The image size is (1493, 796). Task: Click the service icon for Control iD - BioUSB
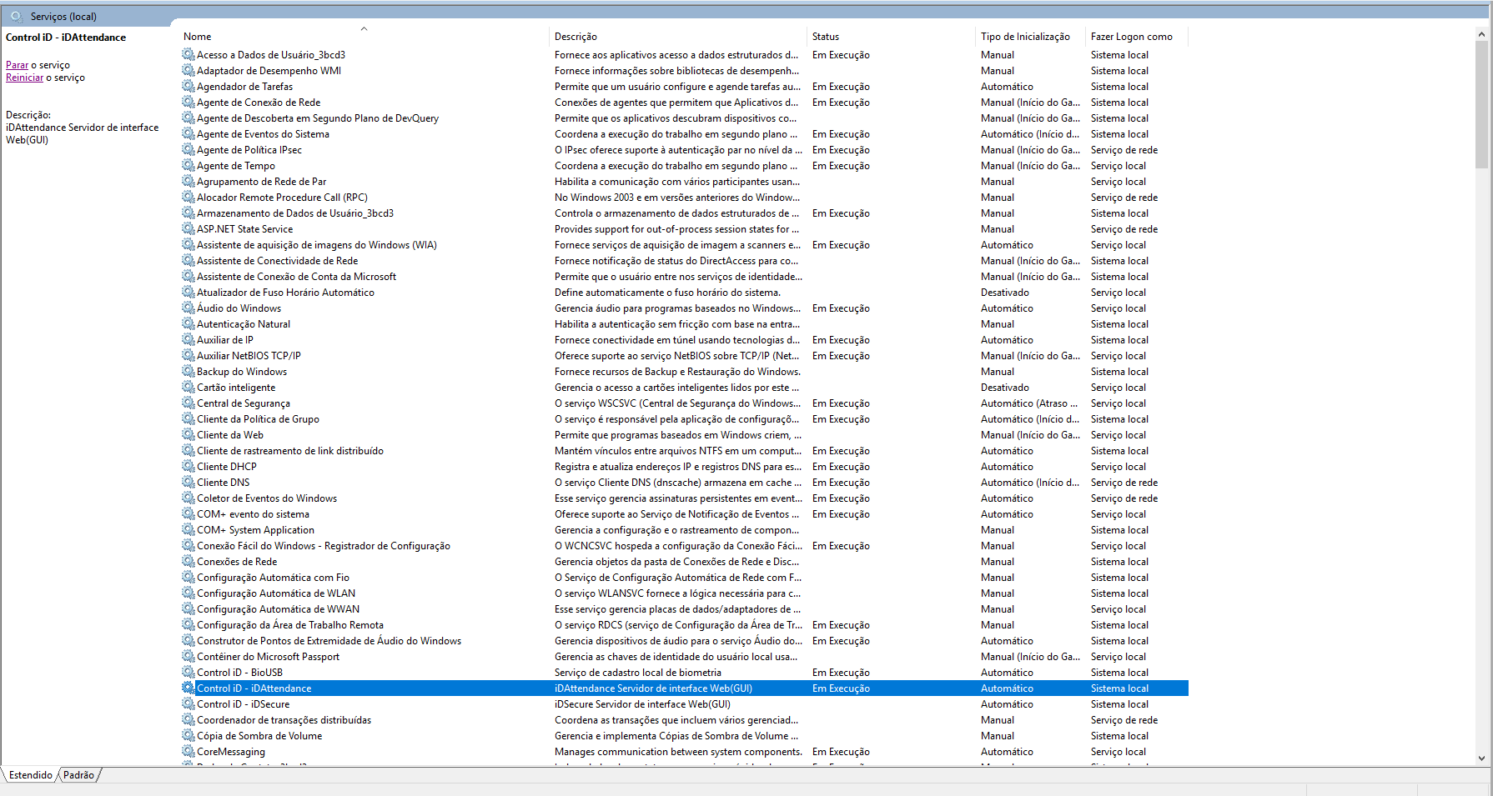[189, 672]
